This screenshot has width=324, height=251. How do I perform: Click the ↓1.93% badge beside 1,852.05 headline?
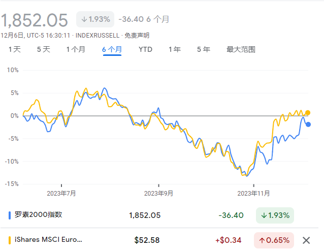click(95, 19)
